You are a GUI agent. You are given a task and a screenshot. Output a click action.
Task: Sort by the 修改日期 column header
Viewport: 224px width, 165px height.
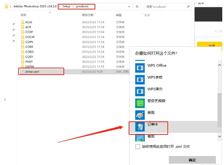coord(88,15)
